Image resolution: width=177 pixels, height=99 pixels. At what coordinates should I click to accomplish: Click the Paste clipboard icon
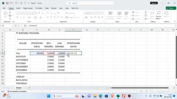[x=6, y=13]
